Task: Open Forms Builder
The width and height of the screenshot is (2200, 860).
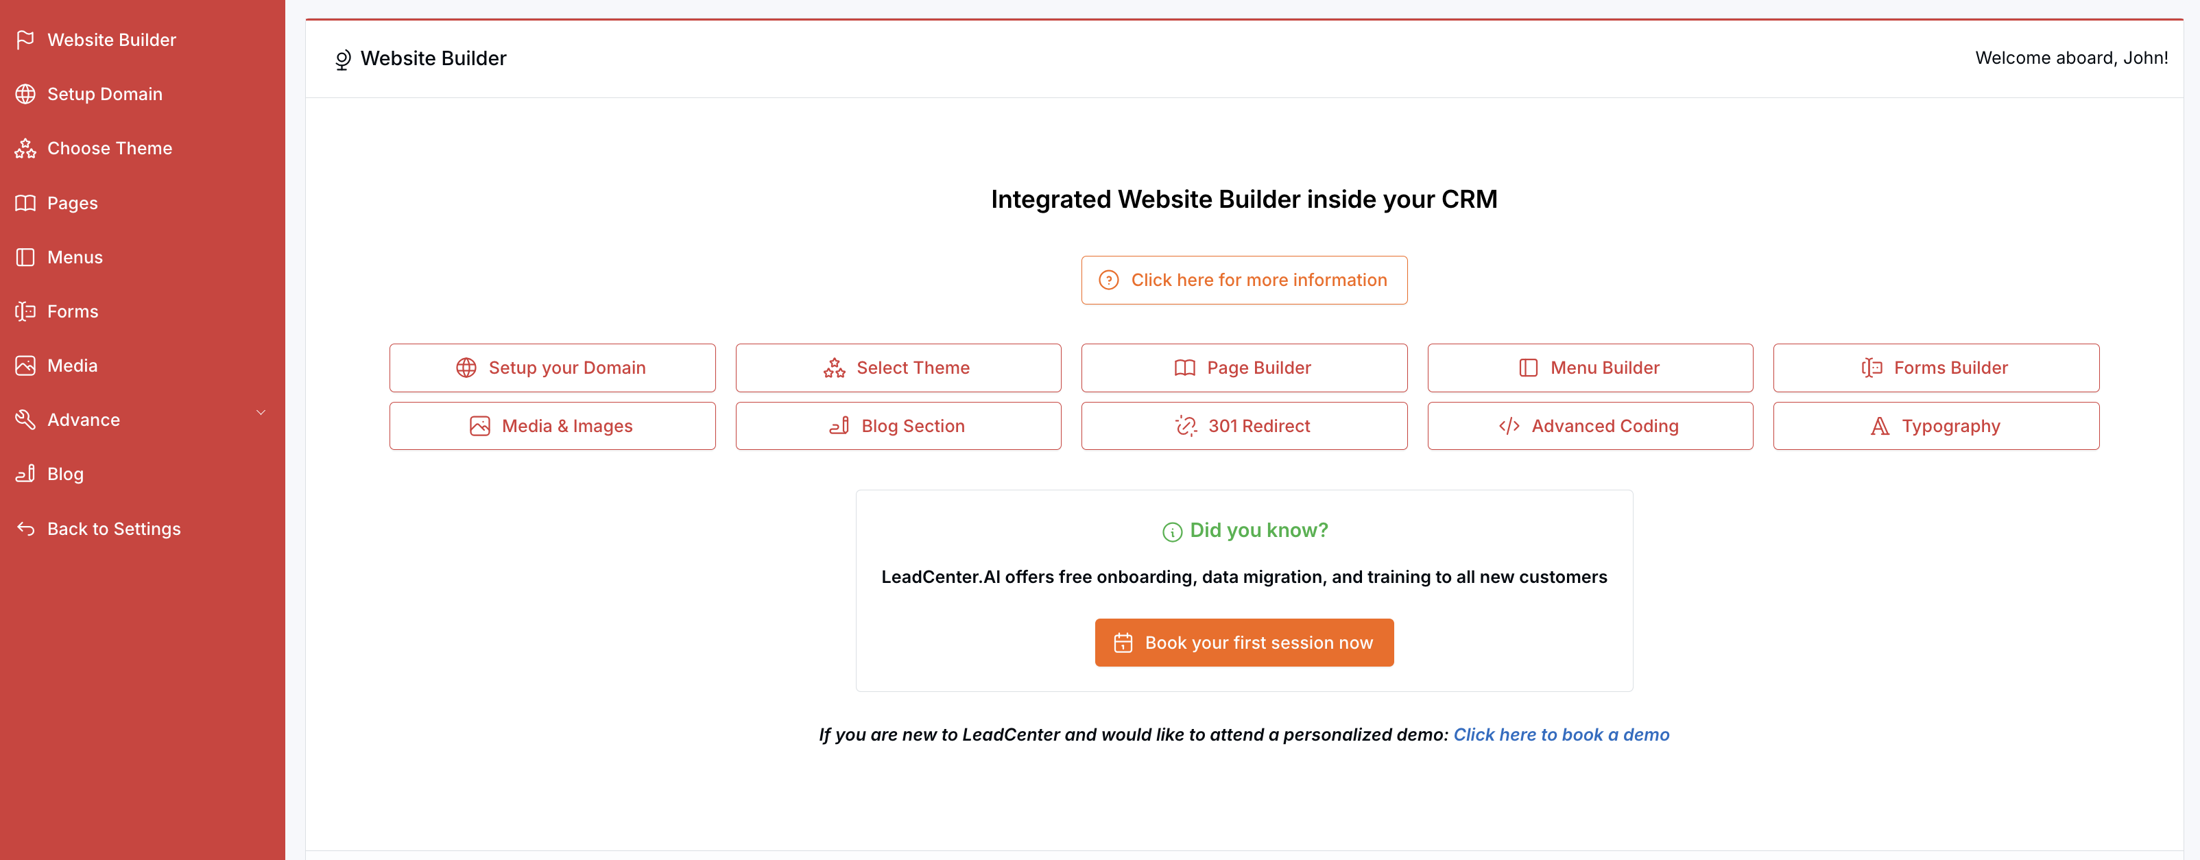Action: click(1936, 368)
